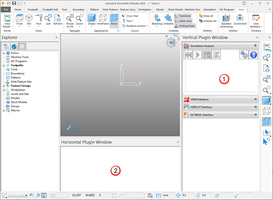Click the Unblank icon
The width and height of the screenshot is (273, 200).
click(168, 20)
